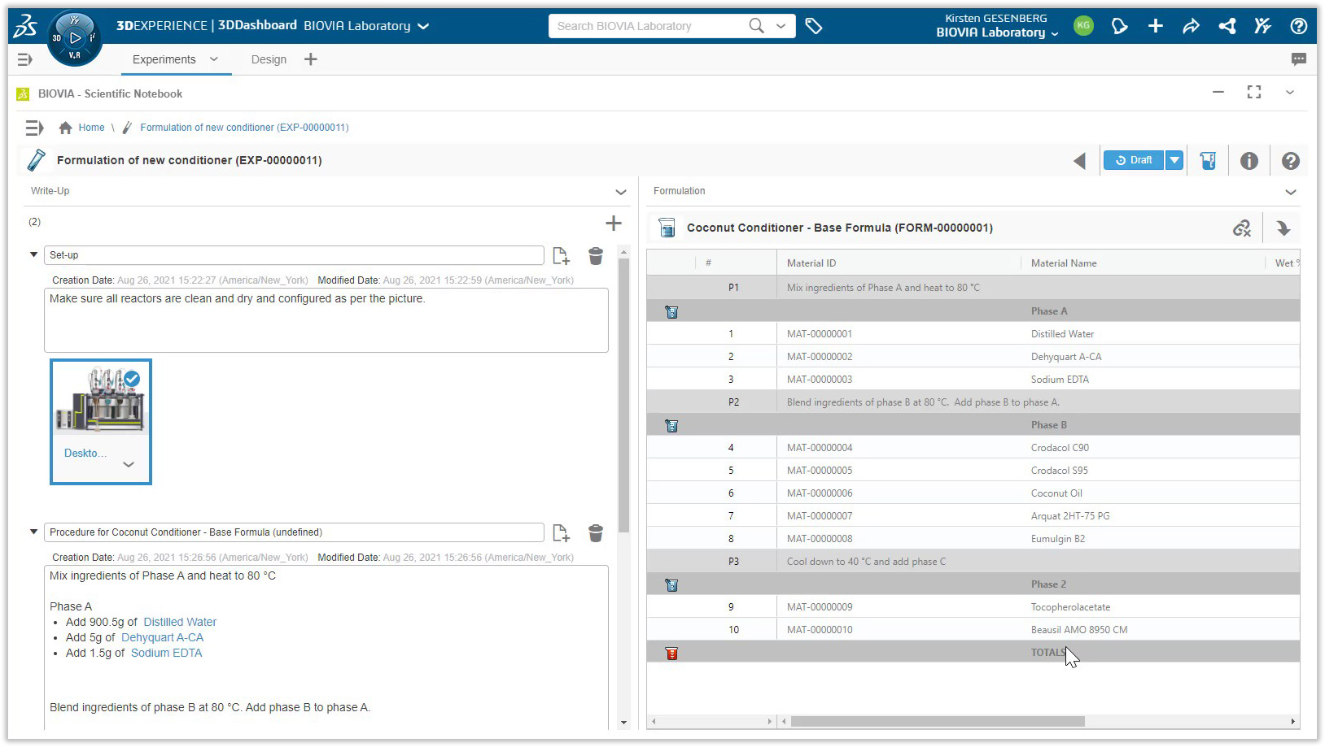Click the Phase A beaker icon
Viewport: 1325px width, 747px height.
point(671,312)
